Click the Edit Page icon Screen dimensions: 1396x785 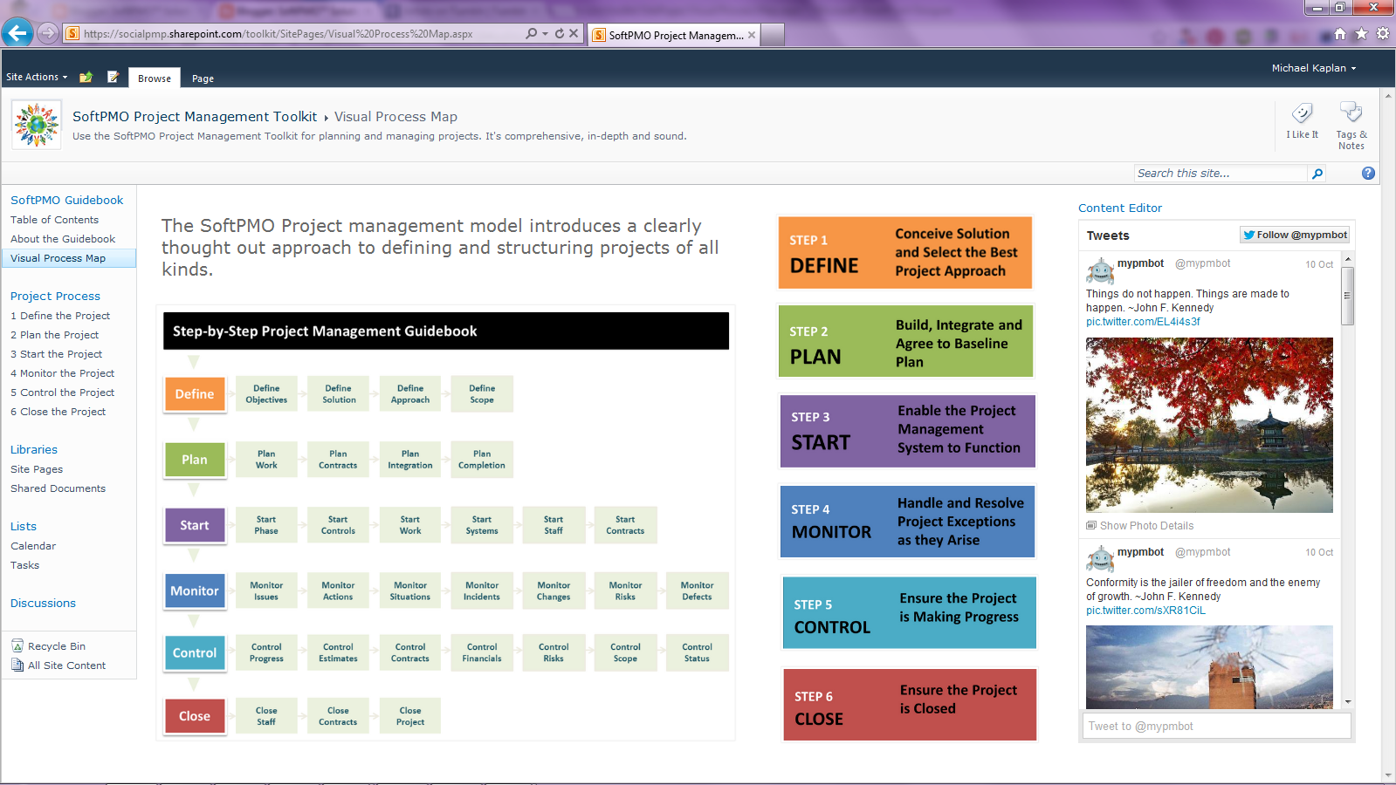113,77
